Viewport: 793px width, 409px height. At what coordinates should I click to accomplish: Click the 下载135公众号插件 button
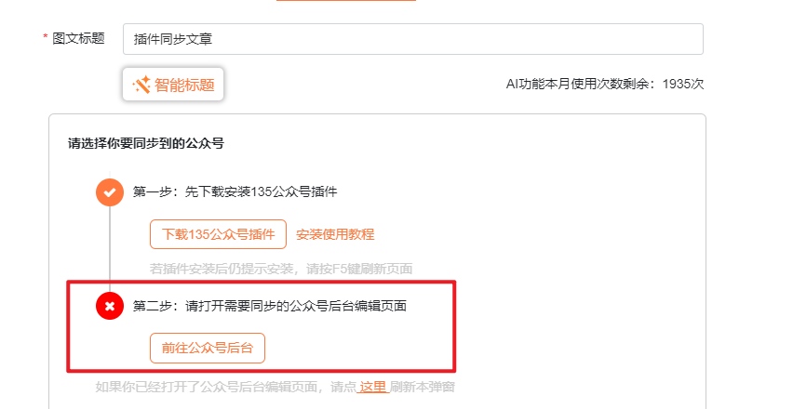218,234
